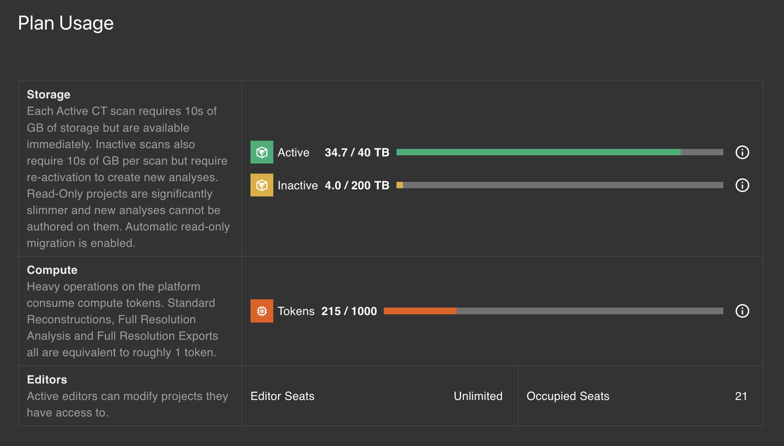This screenshot has width=784, height=446.
Task: Click the orange compute Tokens chip icon
Action: click(x=262, y=311)
